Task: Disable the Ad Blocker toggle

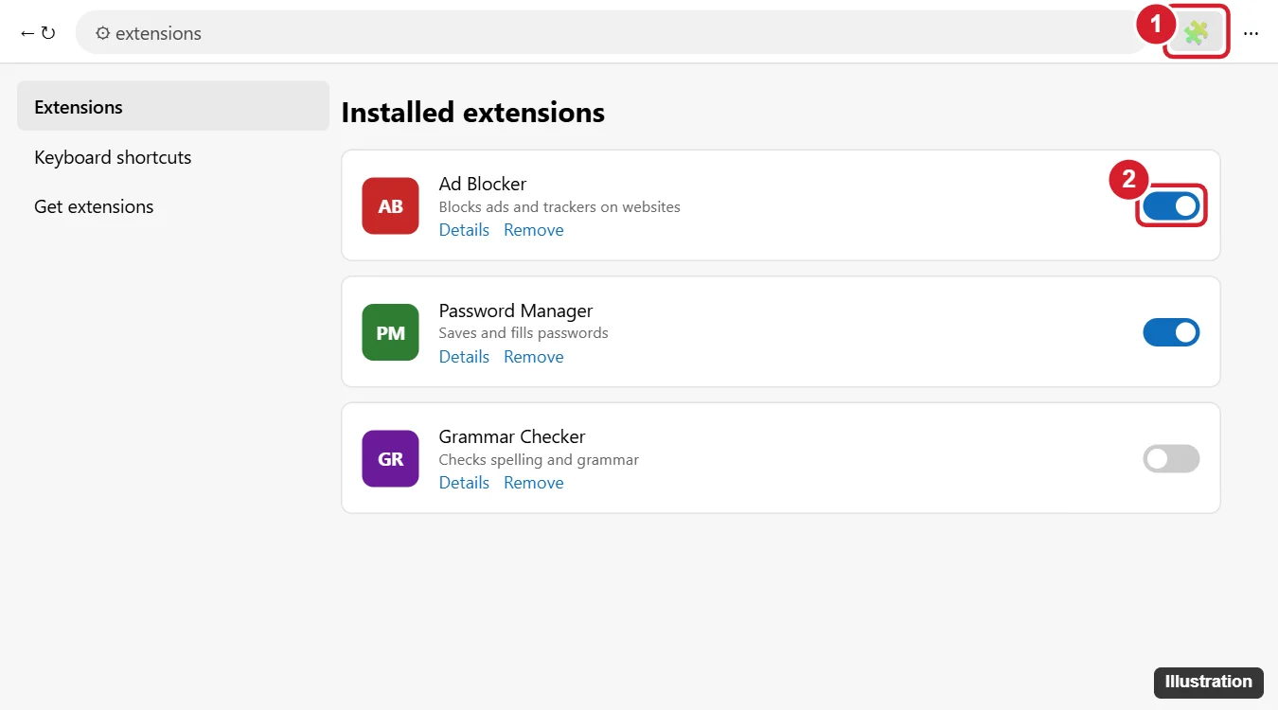Action: tap(1171, 205)
